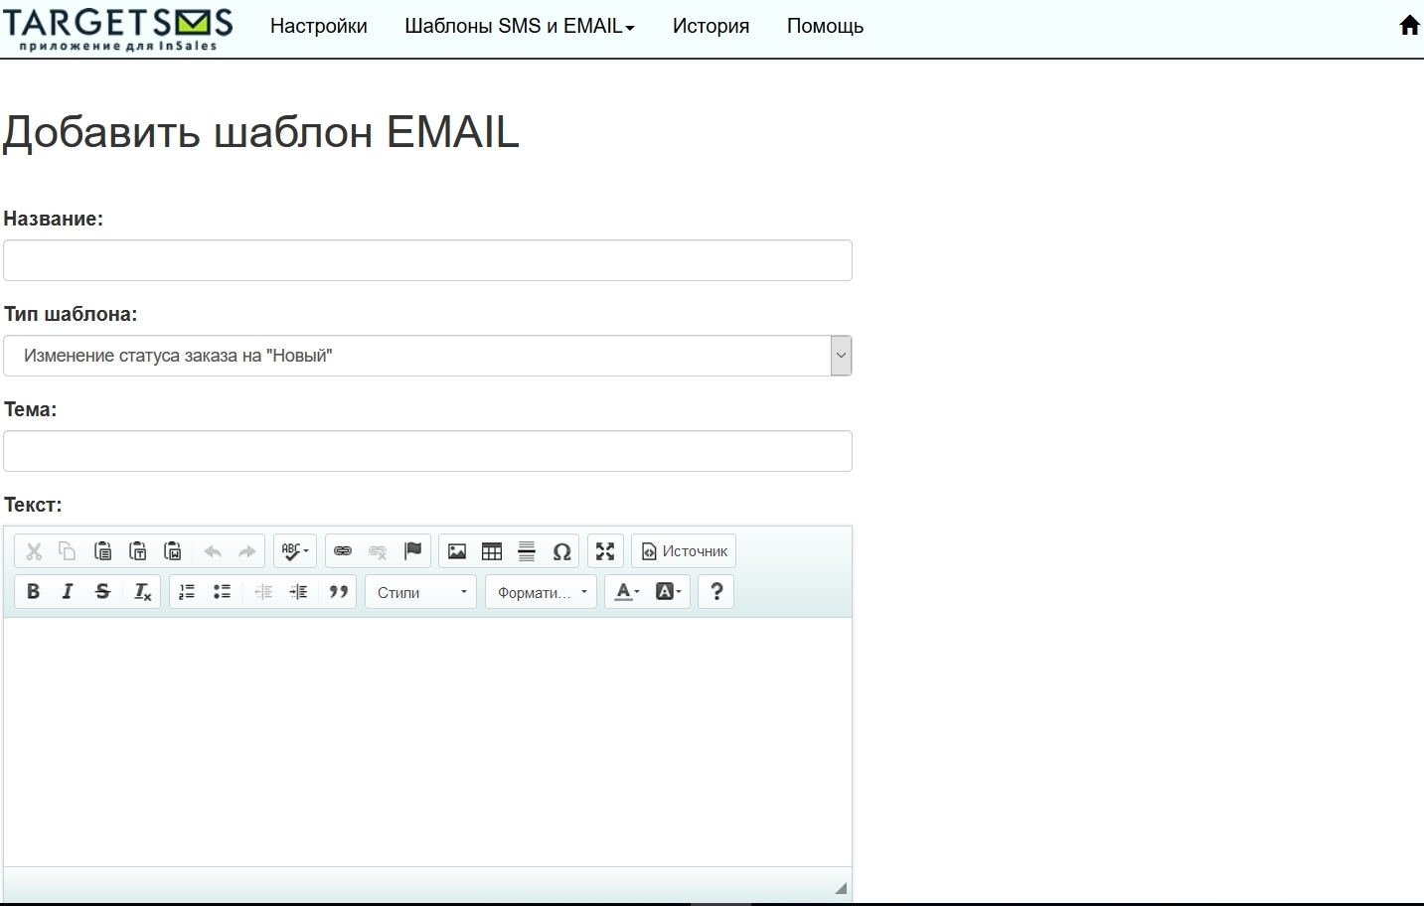The image size is (1424, 906).
Task: Select Paste from Word icon
Action: point(173,551)
